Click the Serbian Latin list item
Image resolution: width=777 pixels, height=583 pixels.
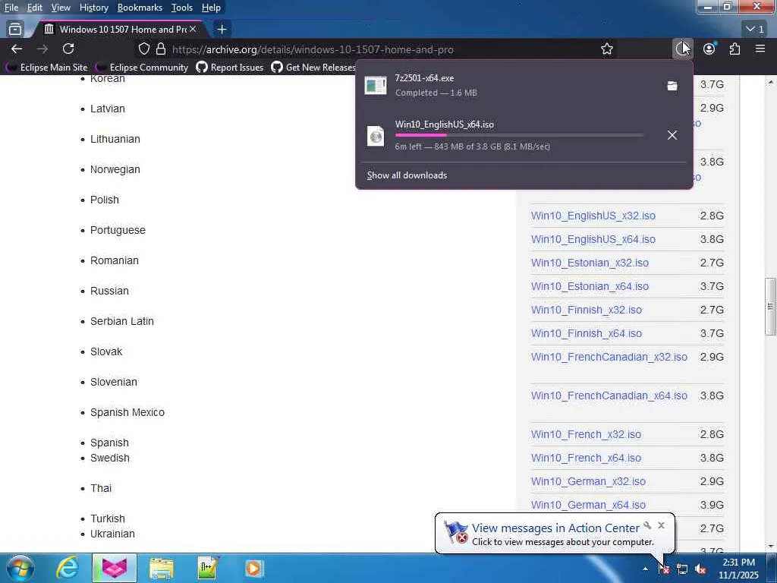pos(122,321)
